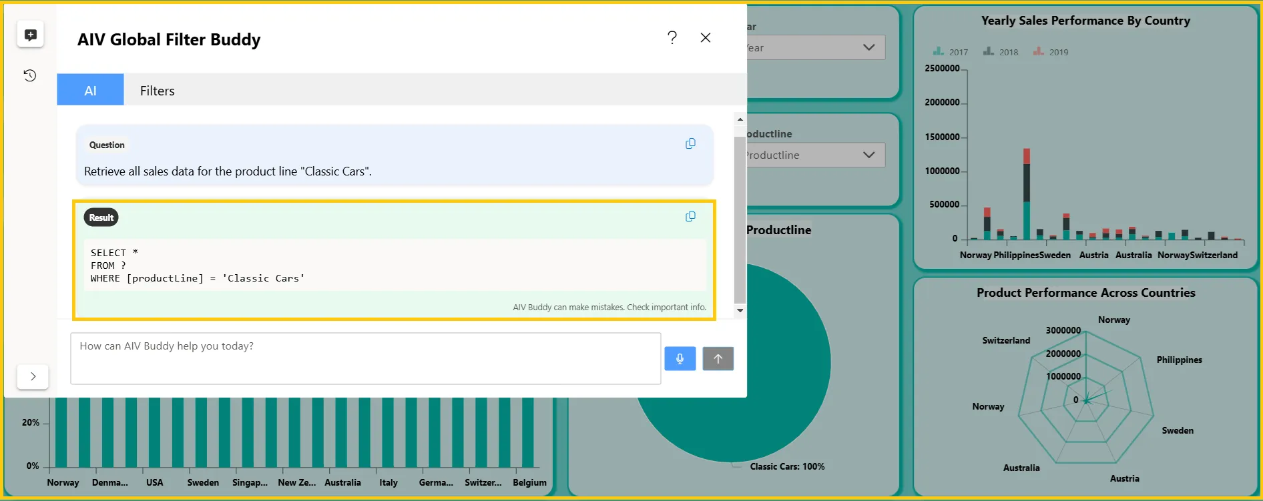Viewport: 1263px width, 501px height.
Task: Click the Question label
Action: (107, 145)
